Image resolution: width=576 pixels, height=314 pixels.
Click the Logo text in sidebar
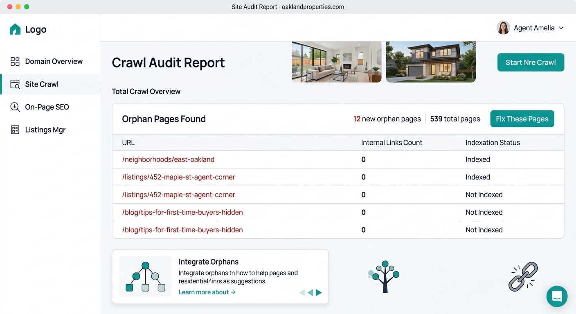pyautogui.click(x=36, y=29)
